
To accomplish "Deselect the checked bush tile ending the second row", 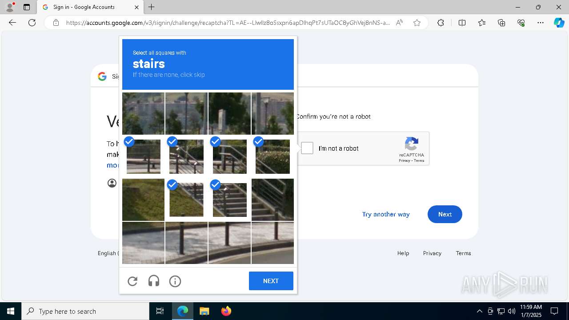I will tap(272, 156).
